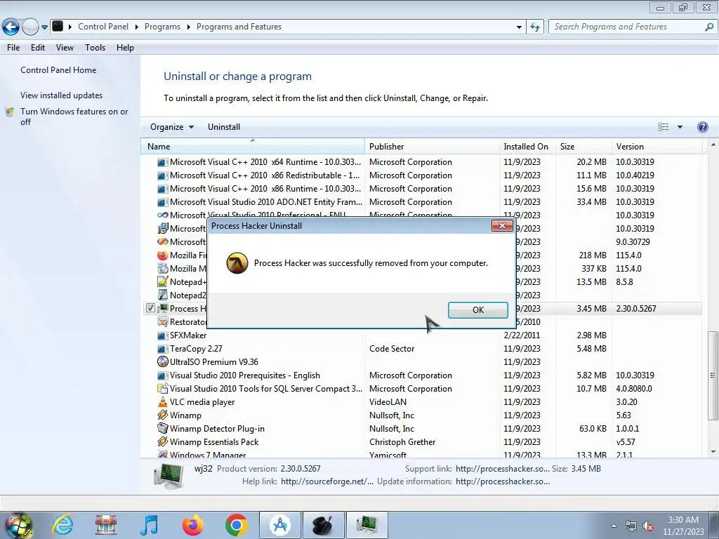
Task: Open the Tools menu
Action: tap(95, 48)
